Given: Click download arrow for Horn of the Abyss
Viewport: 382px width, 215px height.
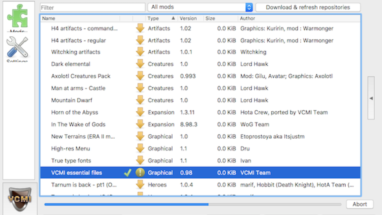Looking at the screenshot, I should click(x=140, y=112).
